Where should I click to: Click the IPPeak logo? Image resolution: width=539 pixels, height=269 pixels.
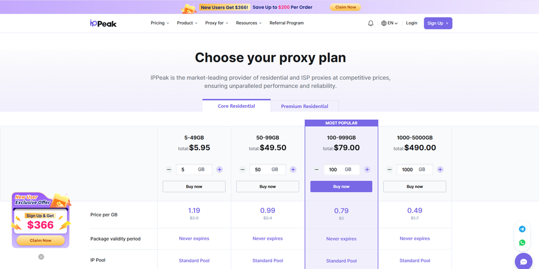[x=103, y=23]
